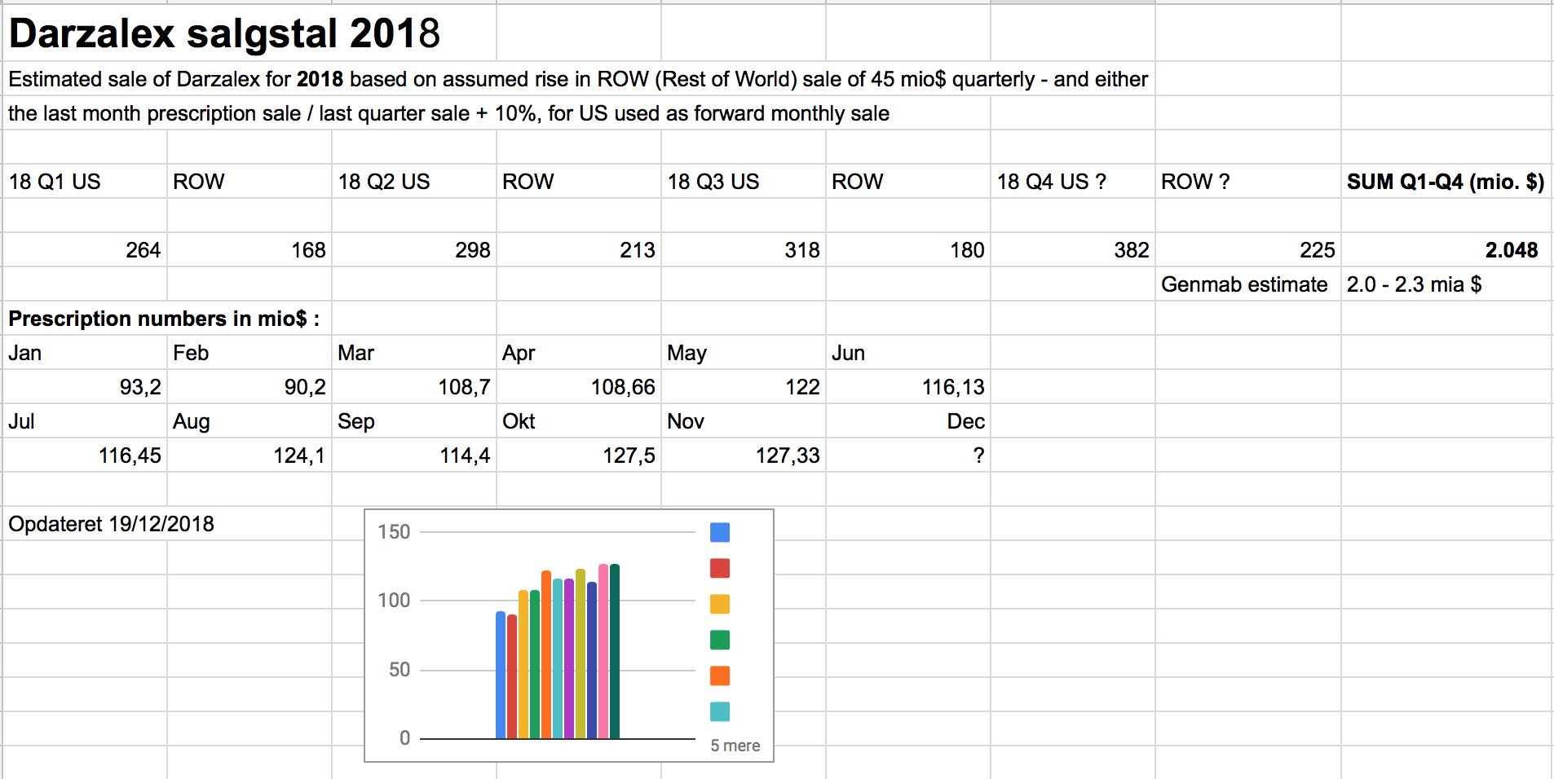Select the cell with total 2.048

coord(1447,250)
